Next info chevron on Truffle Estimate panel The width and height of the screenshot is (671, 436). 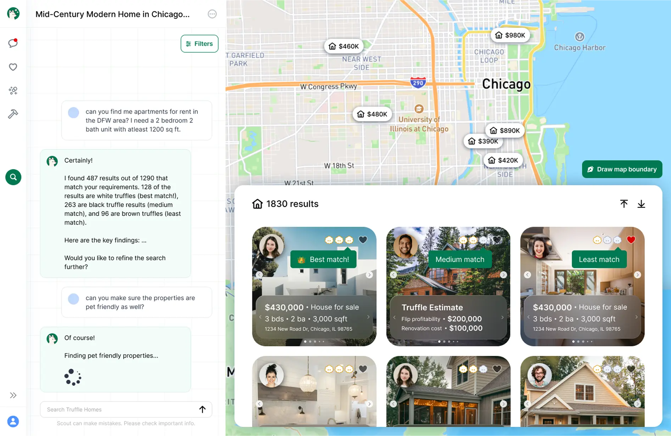click(502, 317)
